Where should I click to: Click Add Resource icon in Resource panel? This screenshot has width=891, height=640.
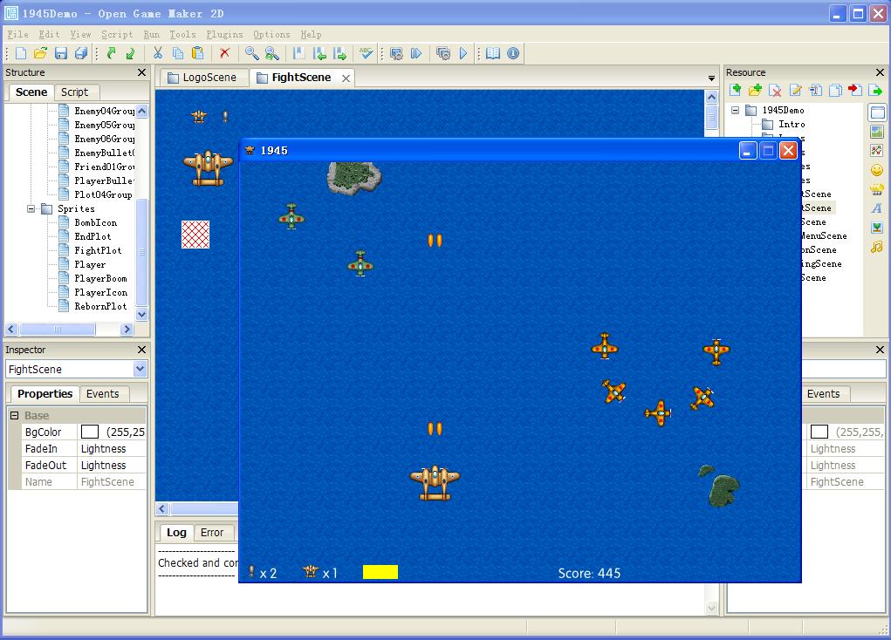736,90
